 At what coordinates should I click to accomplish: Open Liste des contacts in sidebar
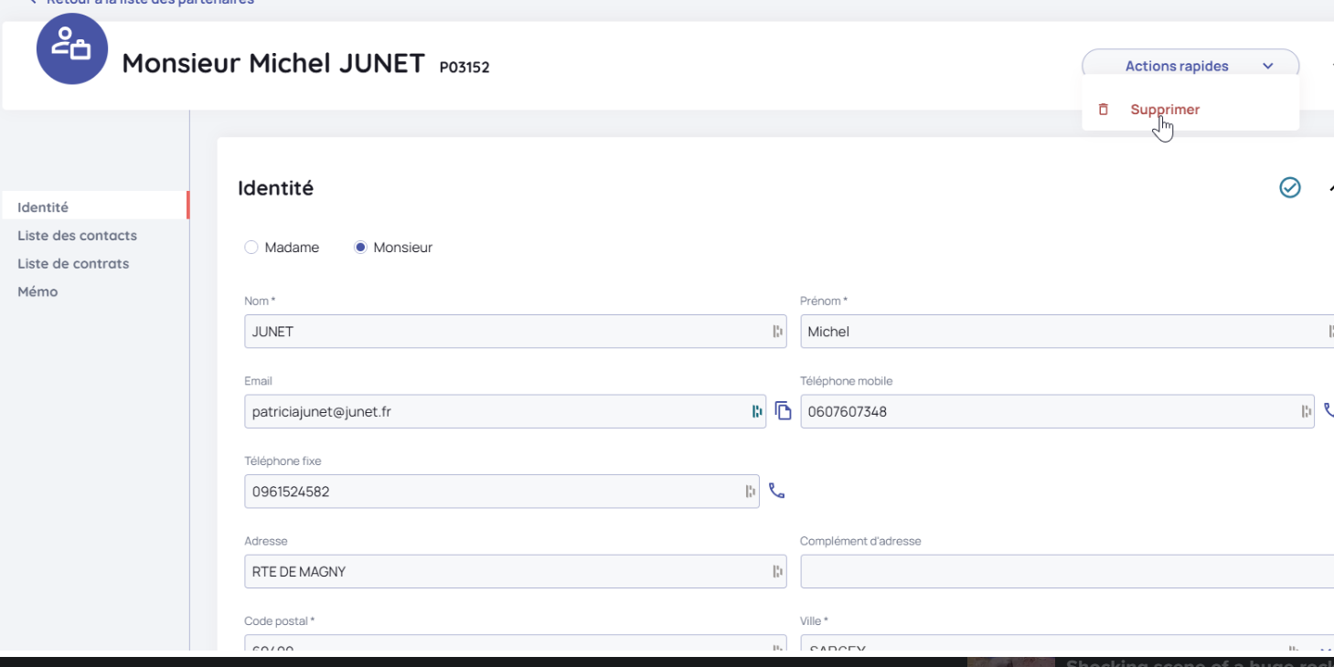[x=77, y=236]
